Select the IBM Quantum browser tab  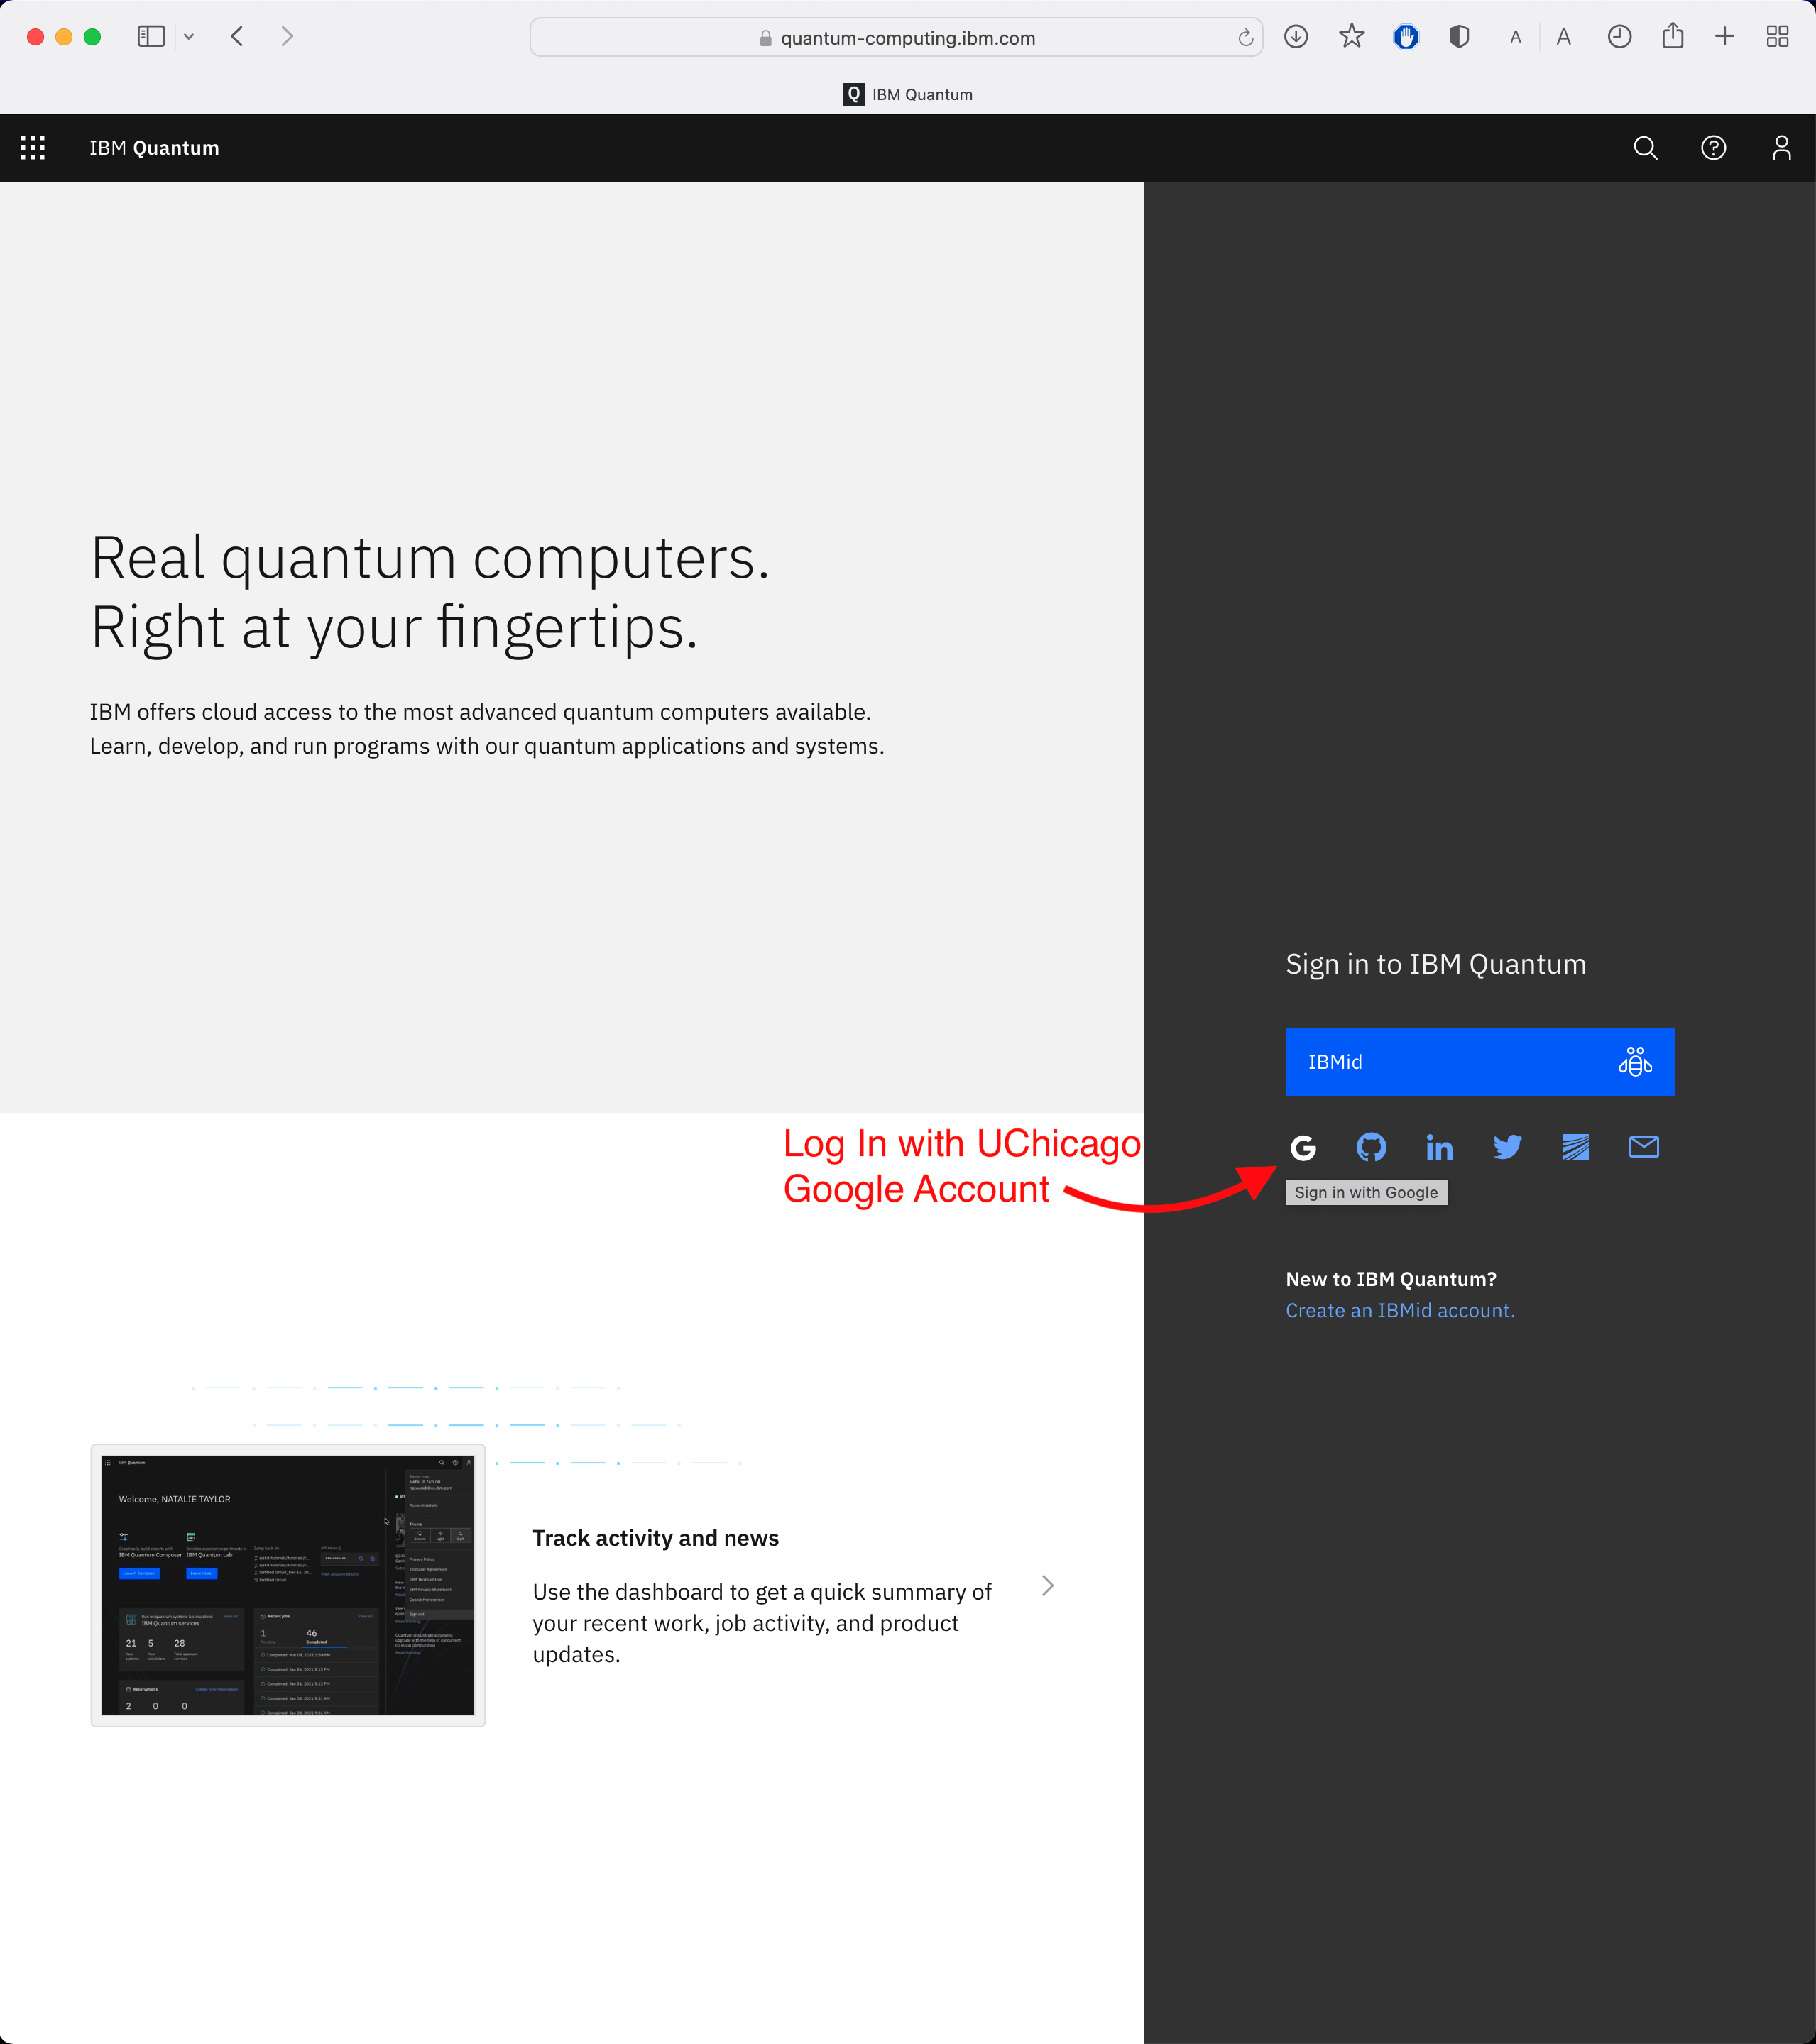[x=907, y=94]
